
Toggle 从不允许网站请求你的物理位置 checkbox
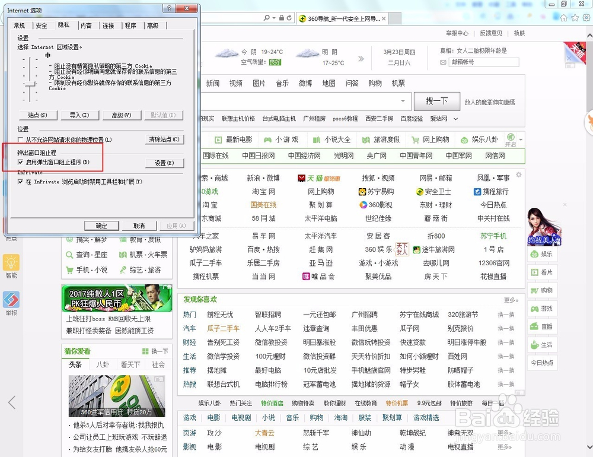pyautogui.click(x=20, y=139)
